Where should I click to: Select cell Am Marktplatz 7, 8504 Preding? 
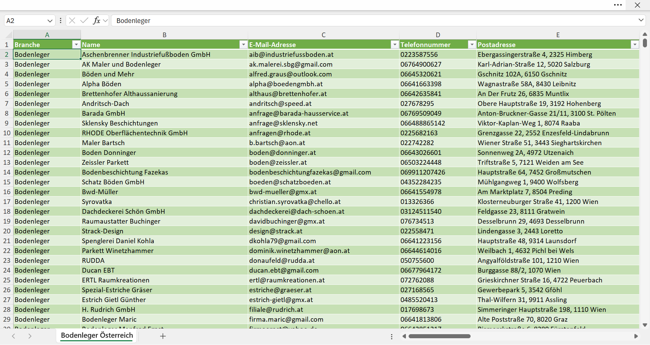click(x=558, y=192)
